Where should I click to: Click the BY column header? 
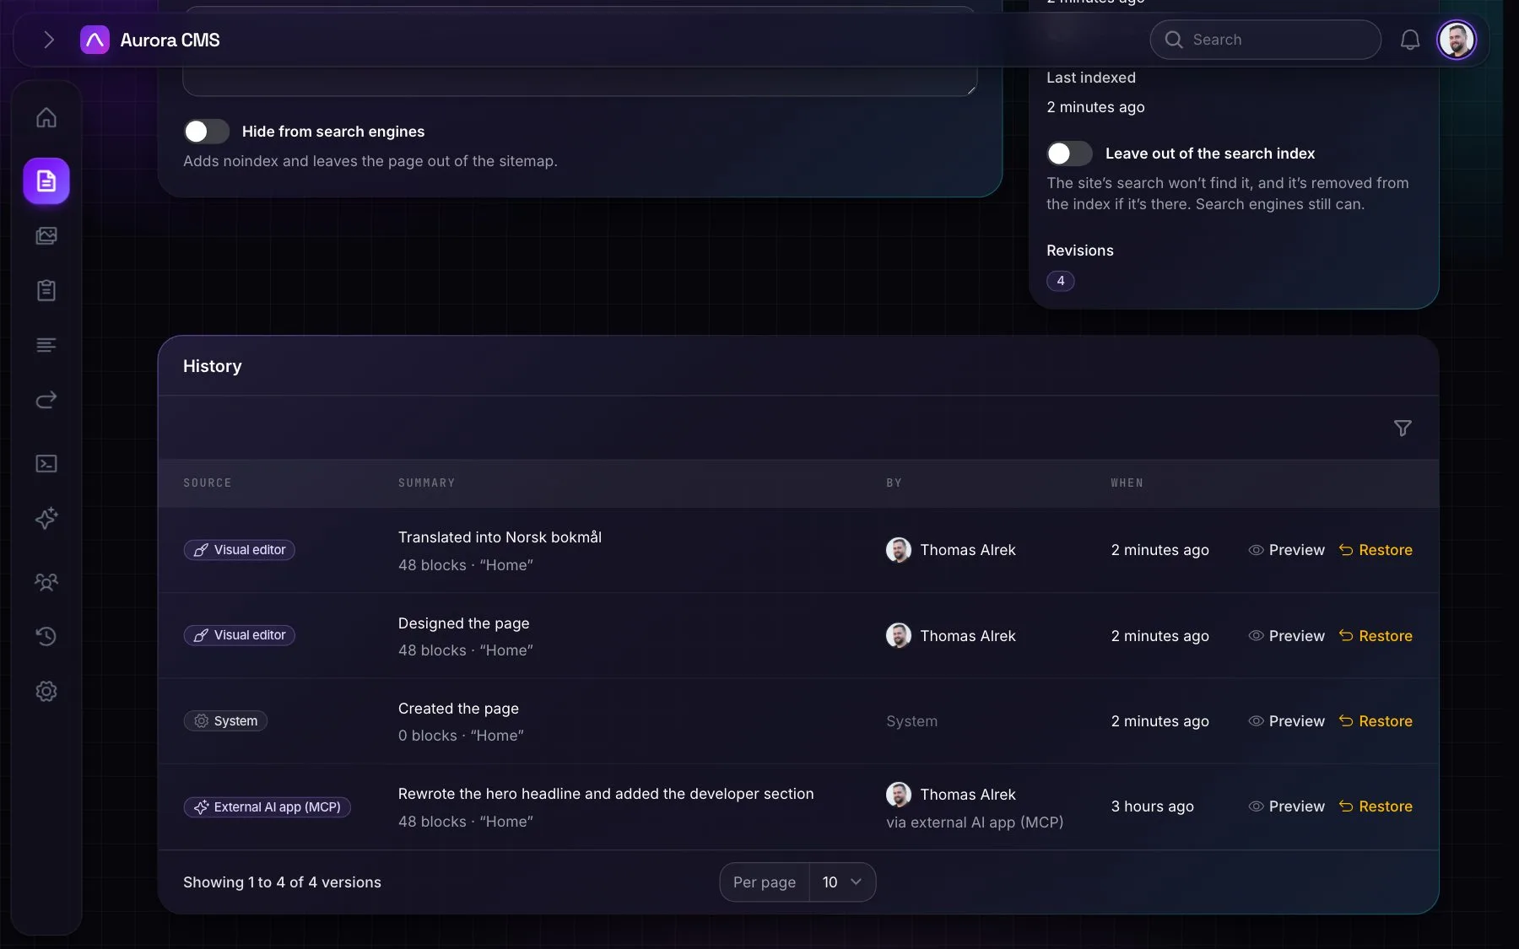894,483
